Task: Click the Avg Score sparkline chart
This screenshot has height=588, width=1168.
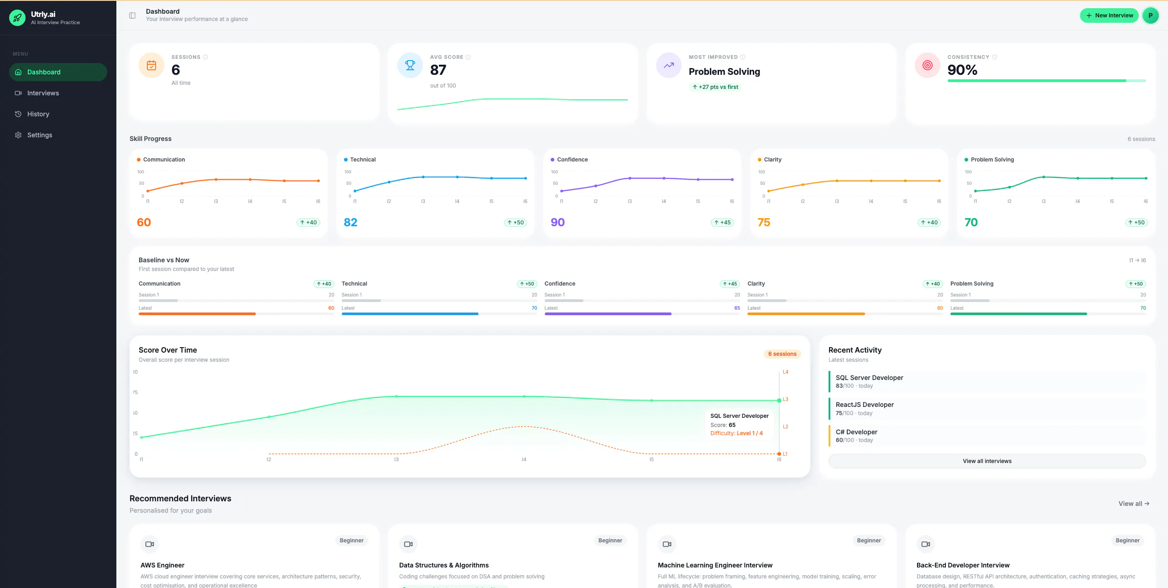Action: 512,104
